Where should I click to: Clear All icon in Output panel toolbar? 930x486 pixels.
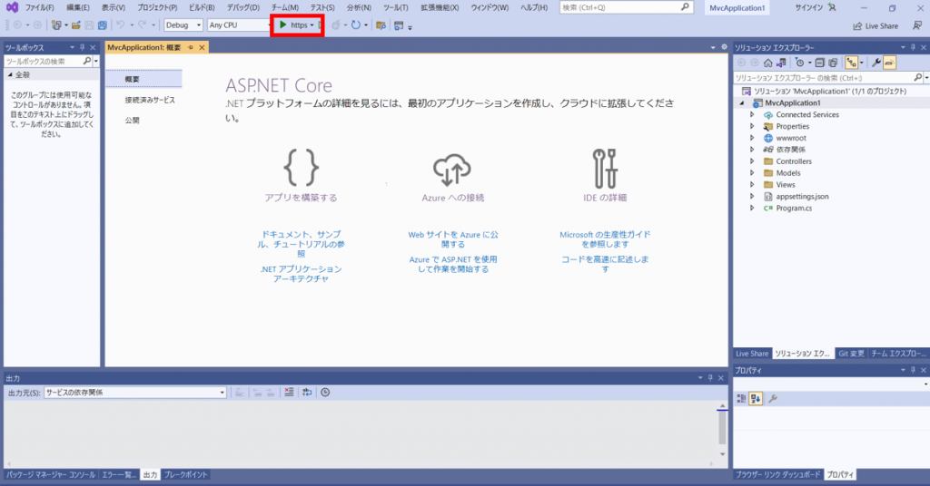pyautogui.click(x=289, y=393)
